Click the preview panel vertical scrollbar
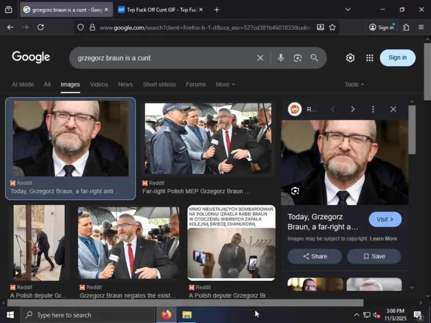The height and width of the screenshot is (323, 431). click(x=412, y=129)
